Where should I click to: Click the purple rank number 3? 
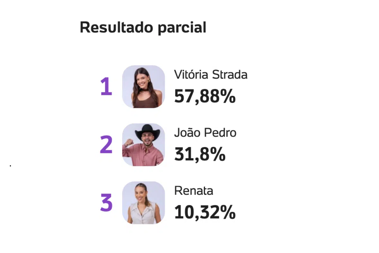pos(106,203)
